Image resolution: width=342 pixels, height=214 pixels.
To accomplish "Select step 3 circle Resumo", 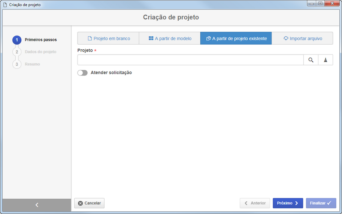I will [x=17, y=64].
